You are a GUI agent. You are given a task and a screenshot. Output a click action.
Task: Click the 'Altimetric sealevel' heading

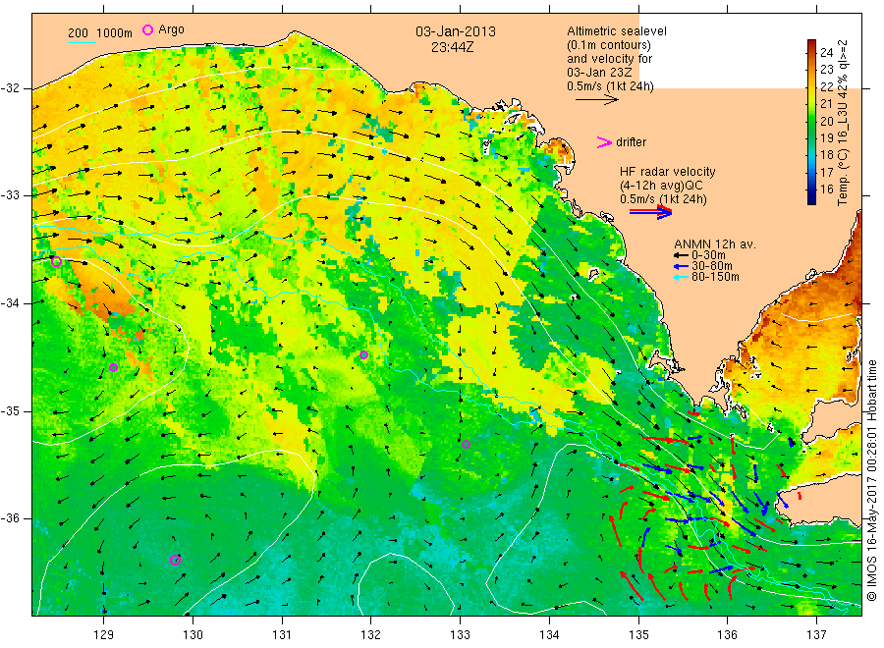tap(617, 31)
